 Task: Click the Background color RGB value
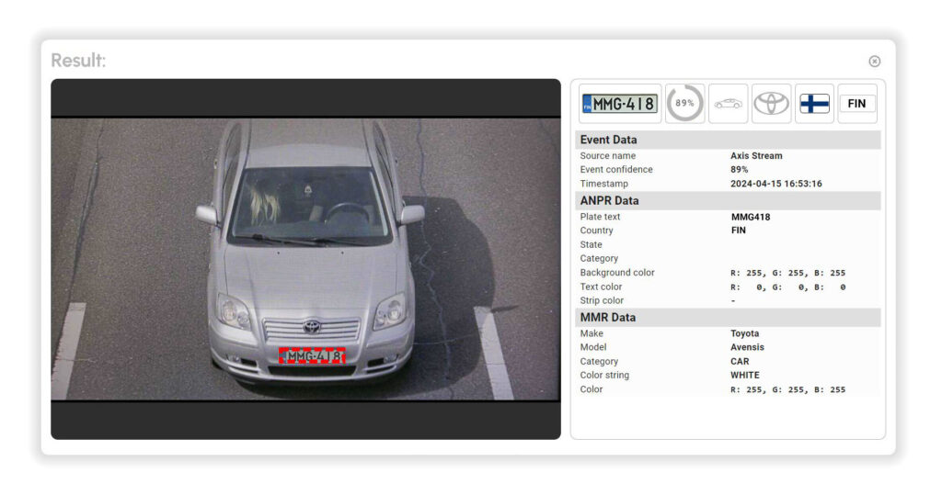(787, 273)
